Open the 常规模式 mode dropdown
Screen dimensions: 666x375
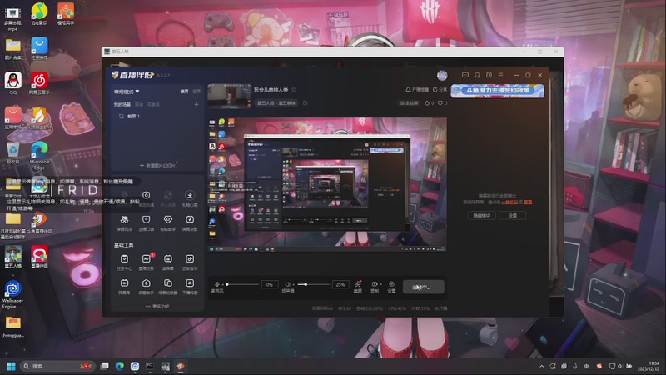click(127, 92)
